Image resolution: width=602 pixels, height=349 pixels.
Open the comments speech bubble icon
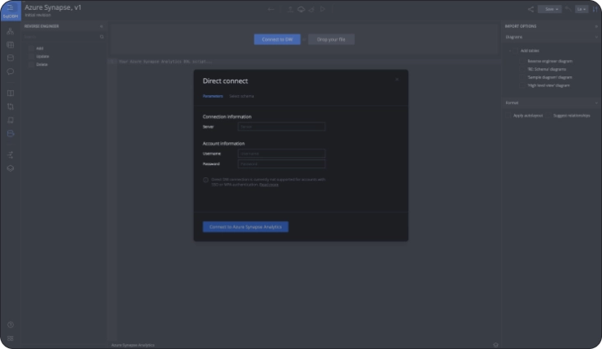(x=10, y=71)
